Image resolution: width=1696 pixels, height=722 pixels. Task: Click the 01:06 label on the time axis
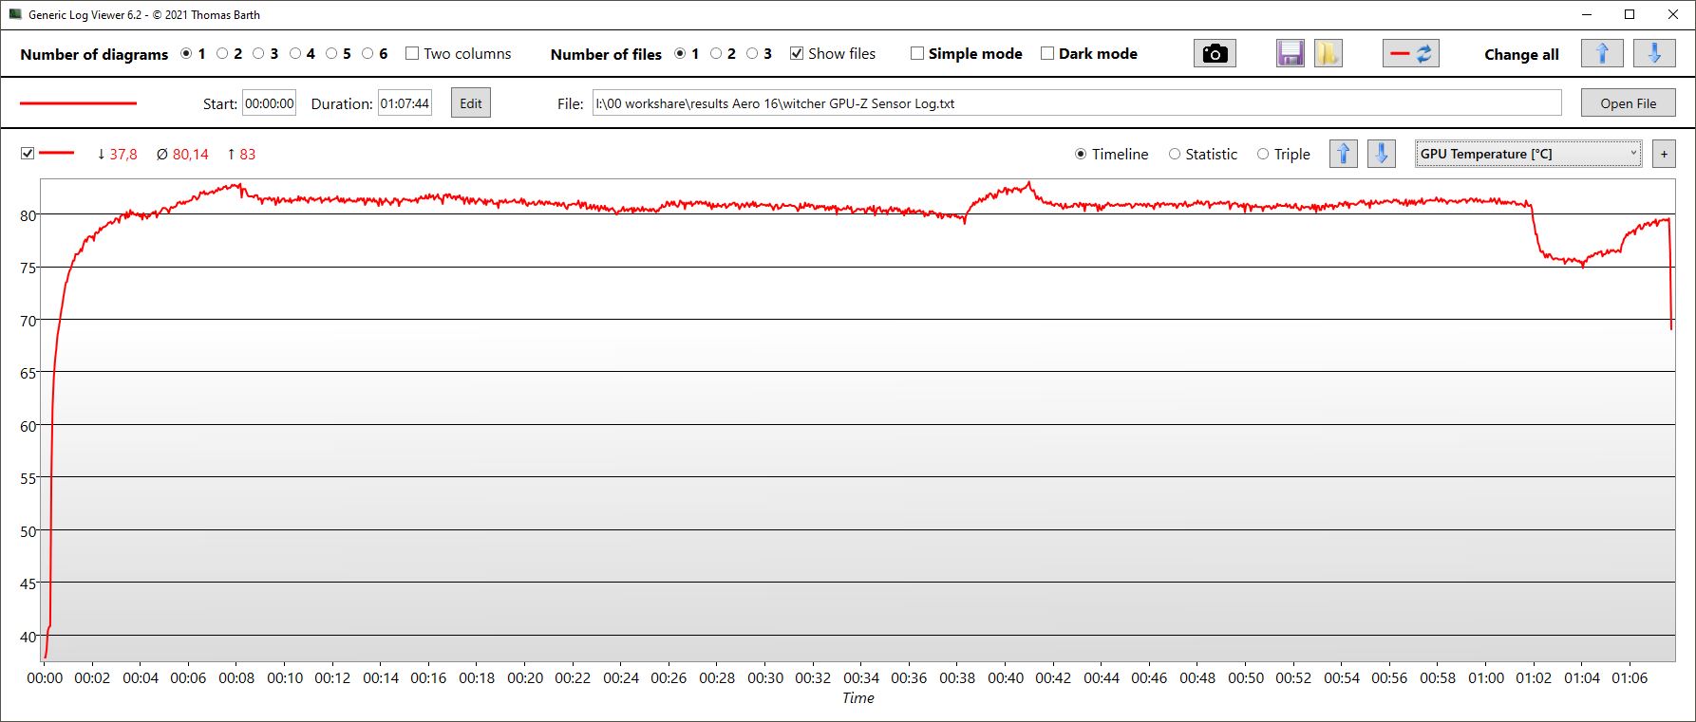click(1630, 678)
